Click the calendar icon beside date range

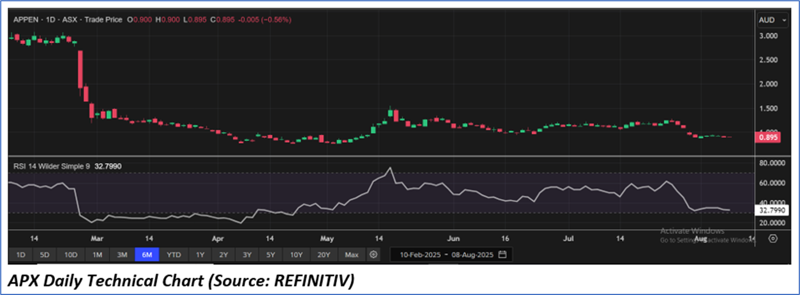[502, 255]
